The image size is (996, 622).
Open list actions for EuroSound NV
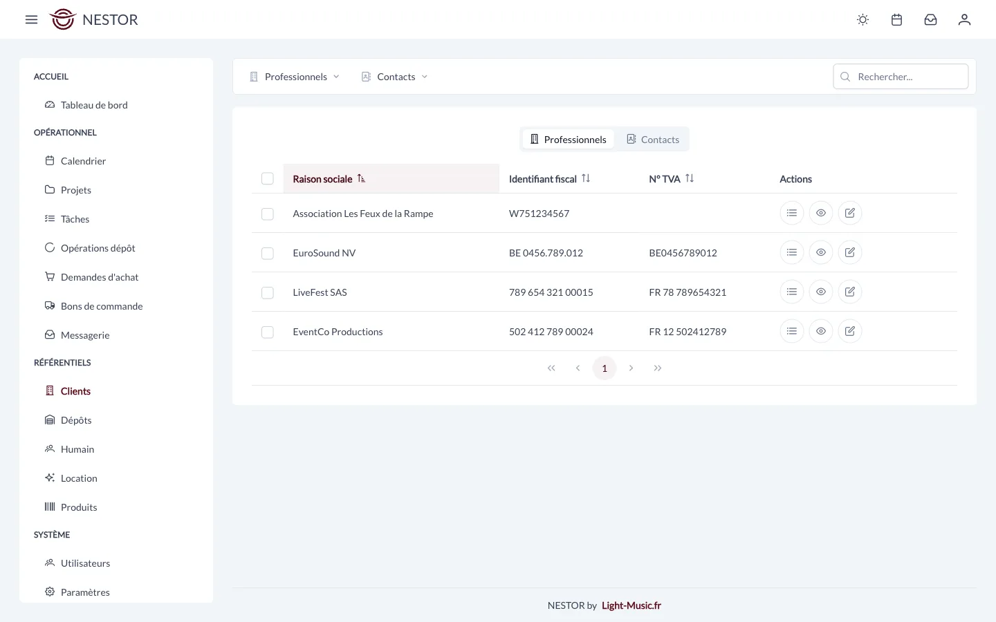tap(792, 252)
